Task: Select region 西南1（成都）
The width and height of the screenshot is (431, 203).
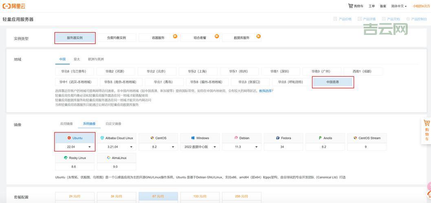Action: [362, 71]
